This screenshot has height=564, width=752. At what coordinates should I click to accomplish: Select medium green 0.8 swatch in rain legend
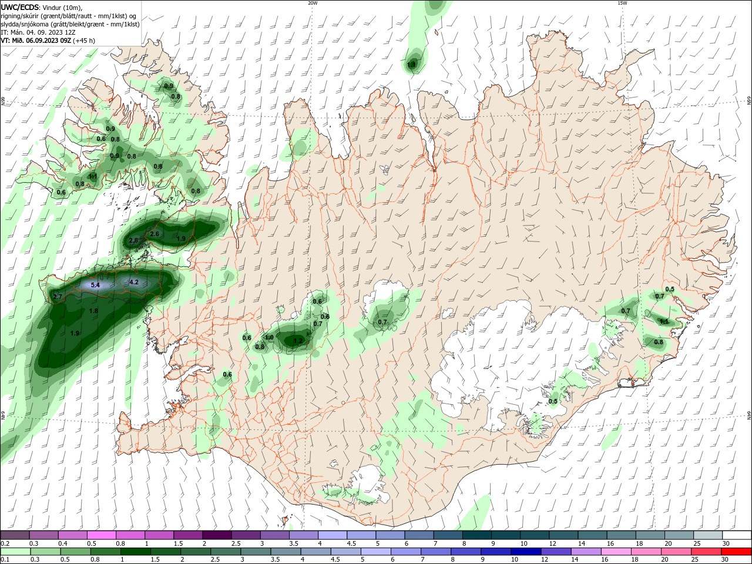point(105,552)
